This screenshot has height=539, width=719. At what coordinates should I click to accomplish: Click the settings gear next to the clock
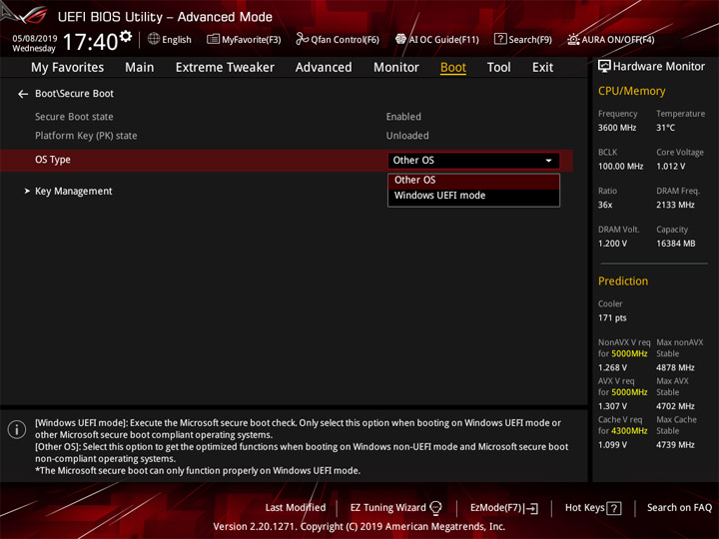coord(125,36)
